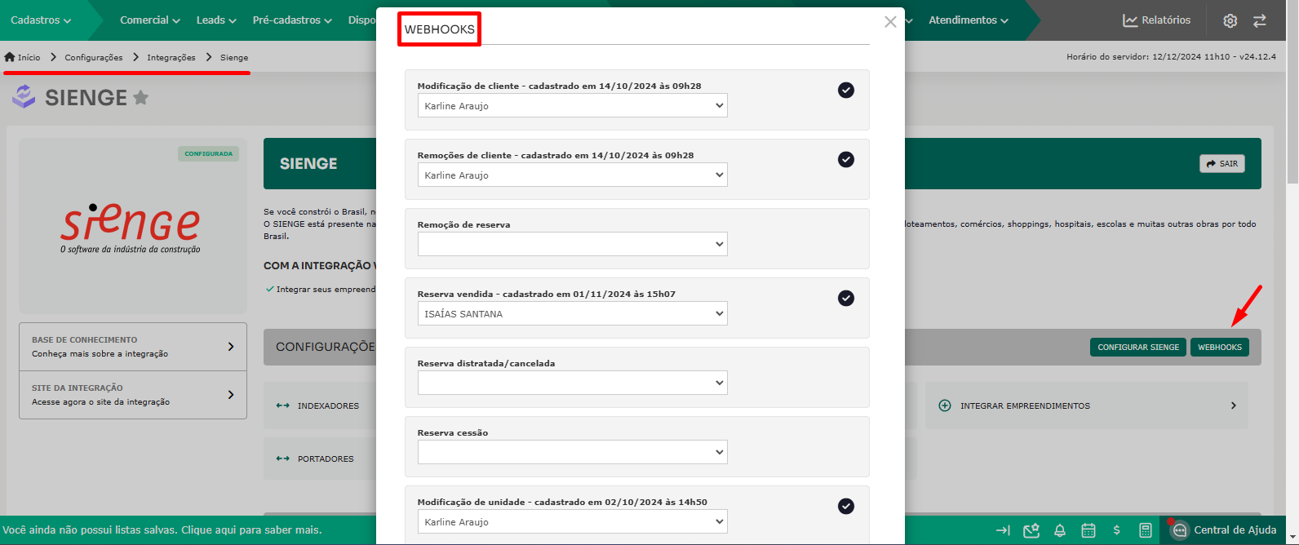Click the Sienge breadcrumb
The image size is (1299, 545).
pyautogui.click(x=234, y=57)
